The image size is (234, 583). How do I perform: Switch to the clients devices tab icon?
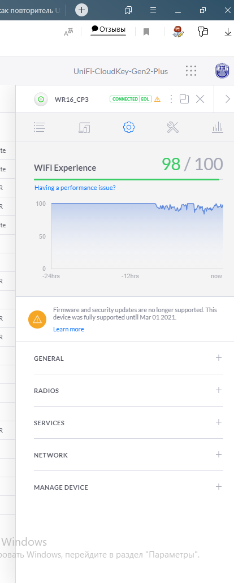point(84,128)
